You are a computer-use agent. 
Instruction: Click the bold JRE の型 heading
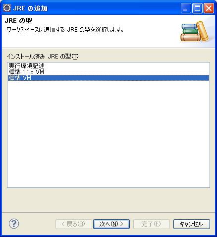click(x=18, y=21)
